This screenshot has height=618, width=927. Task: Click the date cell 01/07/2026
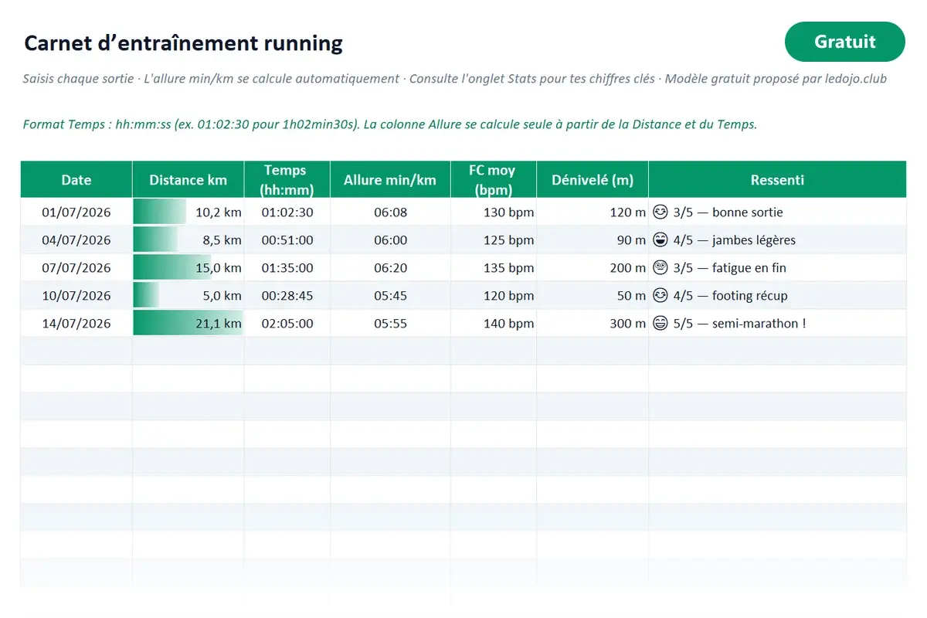tap(76, 212)
